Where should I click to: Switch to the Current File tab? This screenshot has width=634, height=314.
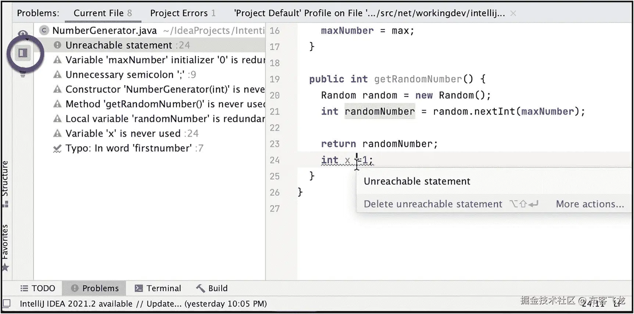tap(103, 13)
